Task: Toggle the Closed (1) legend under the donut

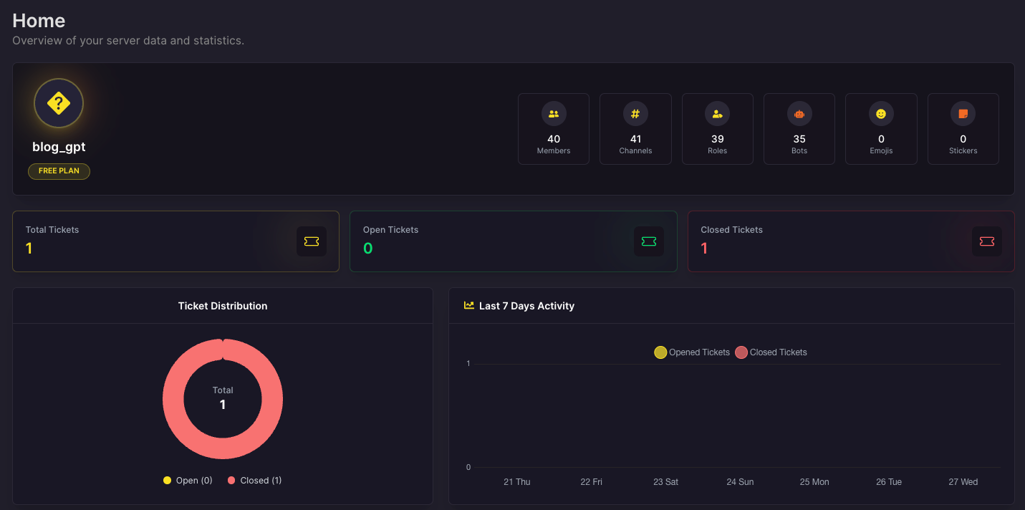Action: pos(254,481)
